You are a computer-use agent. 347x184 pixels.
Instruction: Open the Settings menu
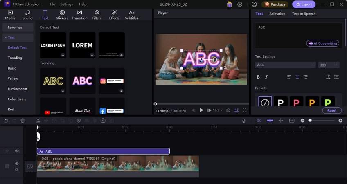point(67,4)
